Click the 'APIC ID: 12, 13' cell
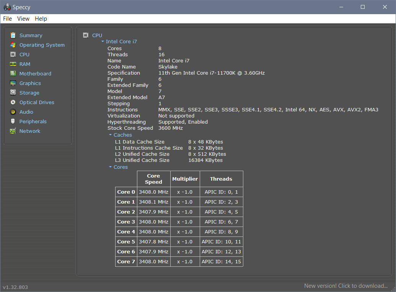396x292 pixels. (221, 251)
